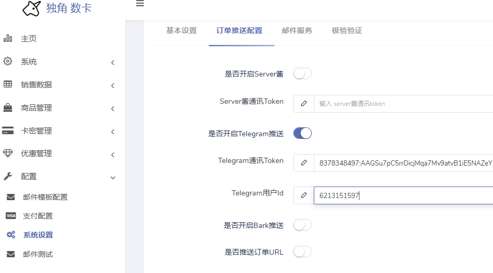Click the table icon beside 销售数据
This screenshot has width=493, height=273.
point(8,84)
